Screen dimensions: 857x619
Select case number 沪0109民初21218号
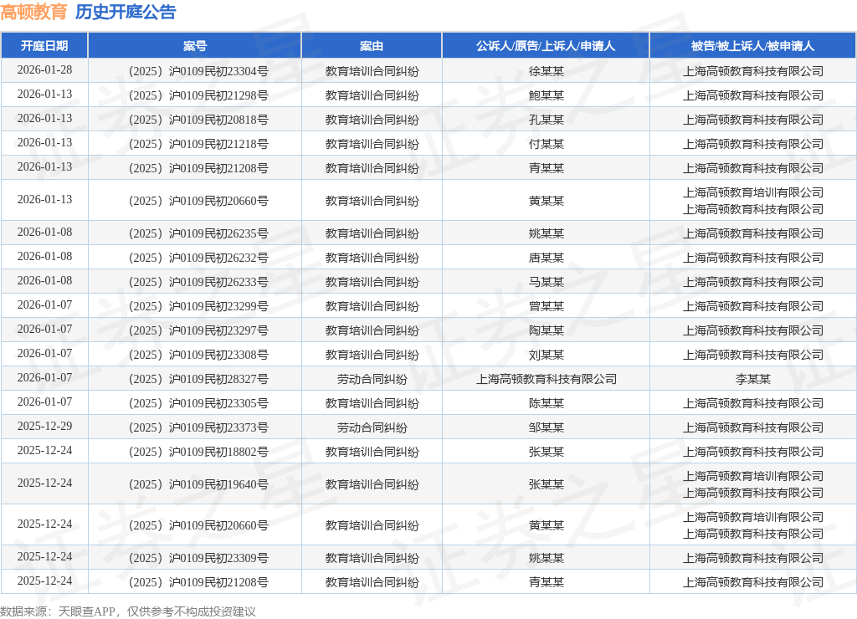pyautogui.click(x=198, y=144)
